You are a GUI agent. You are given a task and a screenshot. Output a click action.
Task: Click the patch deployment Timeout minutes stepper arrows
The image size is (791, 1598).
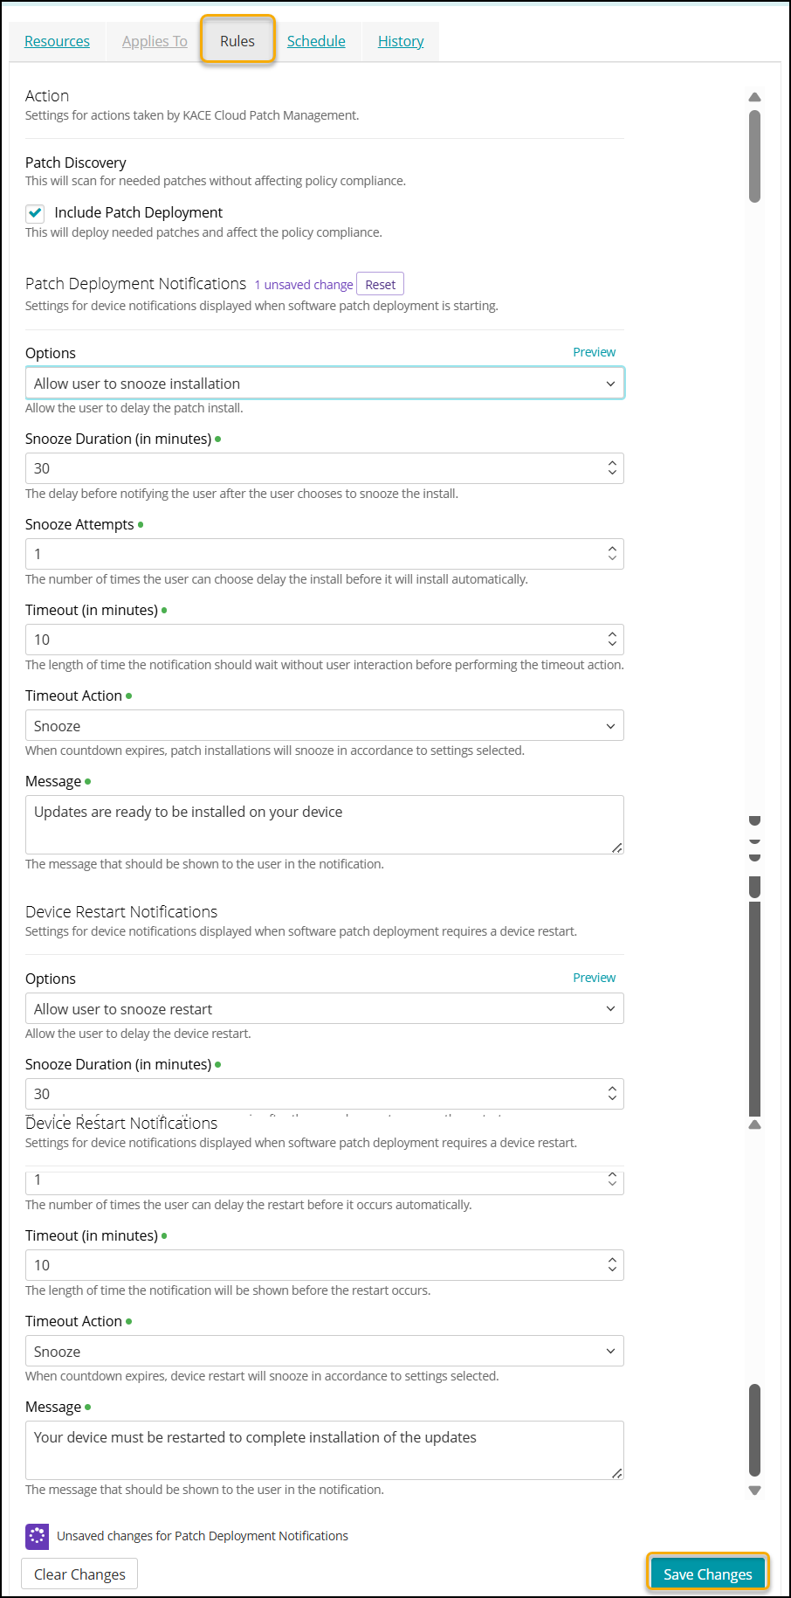click(x=612, y=640)
